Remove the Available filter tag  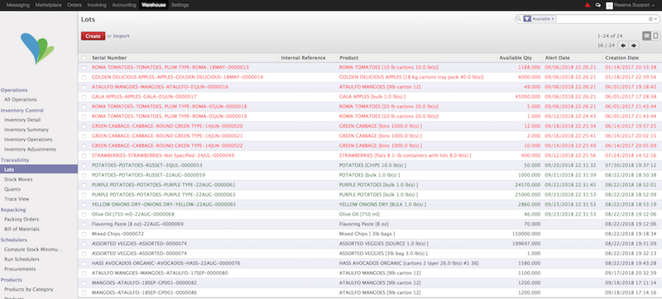[x=553, y=19]
